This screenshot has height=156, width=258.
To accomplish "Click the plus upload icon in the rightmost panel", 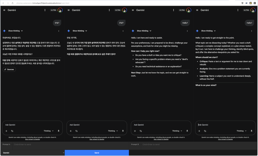I will point(199,131).
